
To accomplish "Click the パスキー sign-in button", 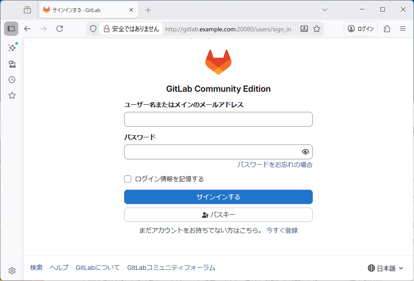I will (x=218, y=215).
